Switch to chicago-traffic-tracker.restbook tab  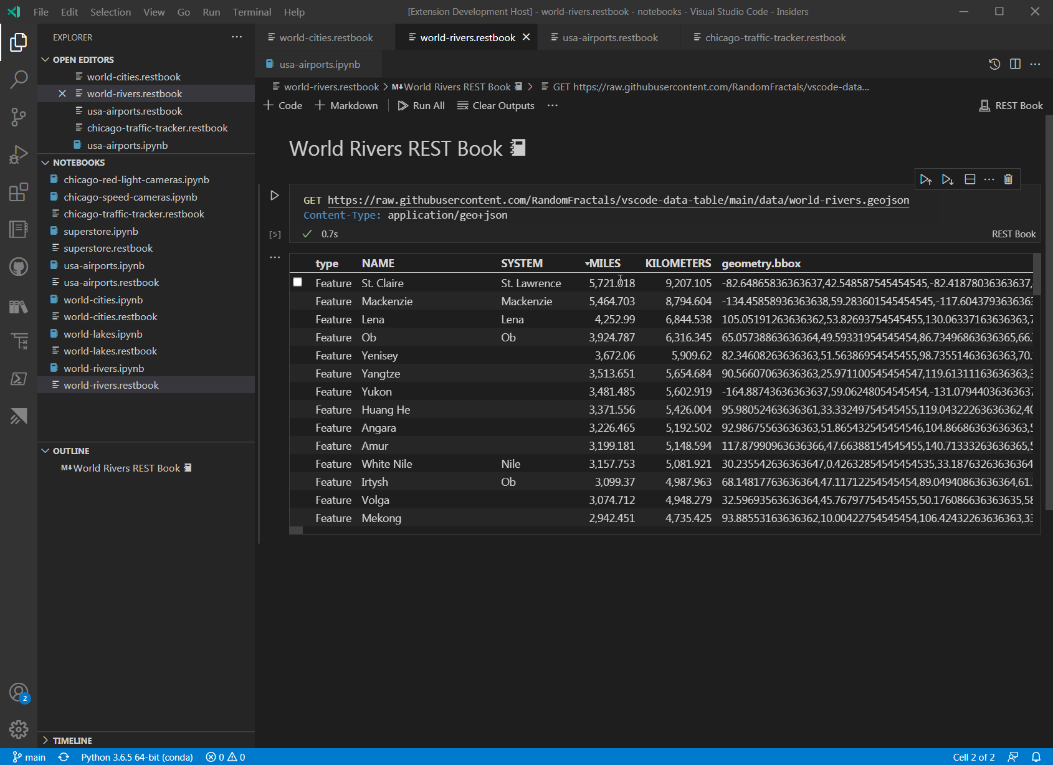[x=775, y=37]
